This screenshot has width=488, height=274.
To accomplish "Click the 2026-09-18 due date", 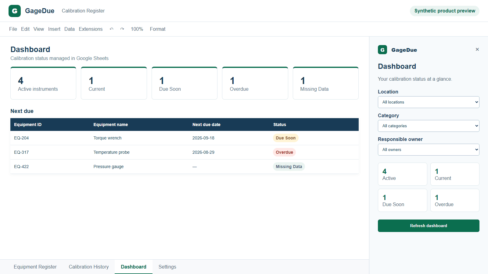I will click(203, 138).
